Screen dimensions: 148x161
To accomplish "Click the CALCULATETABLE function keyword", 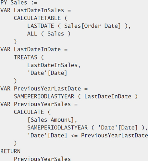I will click(x=37, y=18).
